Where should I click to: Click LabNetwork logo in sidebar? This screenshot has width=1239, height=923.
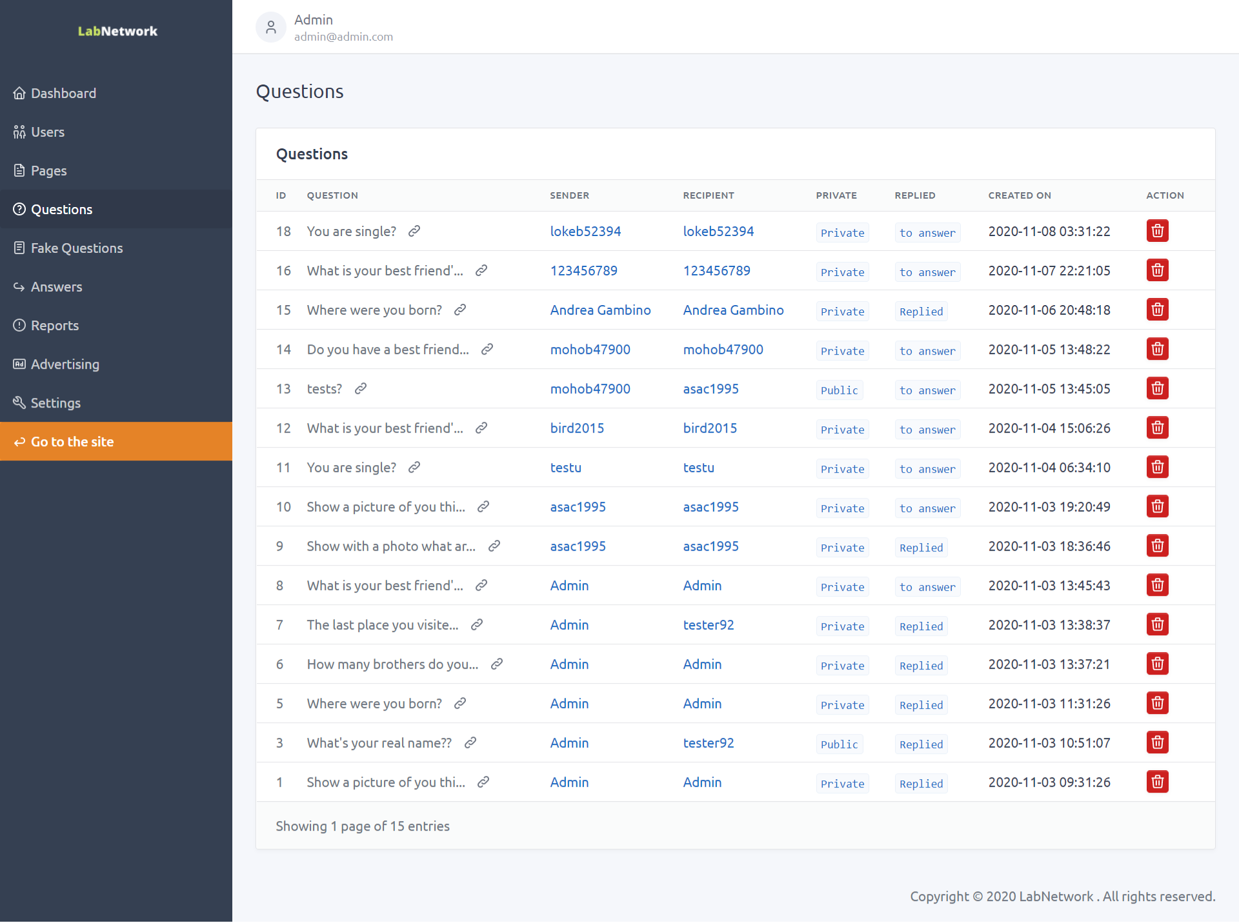click(x=117, y=31)
